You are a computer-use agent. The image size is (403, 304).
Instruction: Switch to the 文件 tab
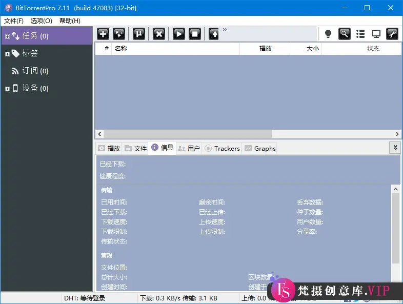pyautogui.click(x=135, y=148)
